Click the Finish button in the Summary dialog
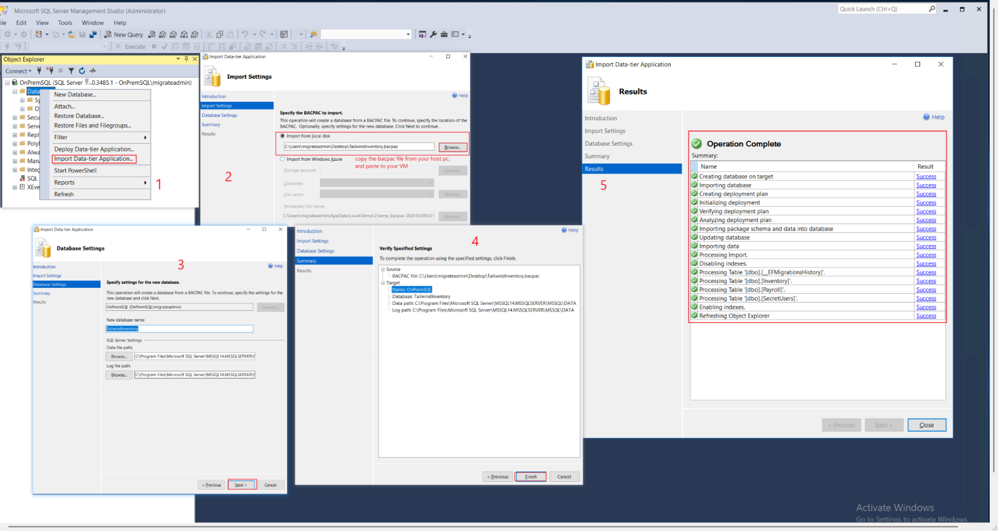The image size is (998, 531). pyautogui.click(x=531, y=477)
